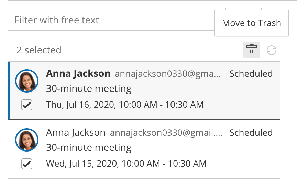This screenshot has width=297, height=181.
Task: Click the refresh arrows icon
Action: tap(272, 50)
